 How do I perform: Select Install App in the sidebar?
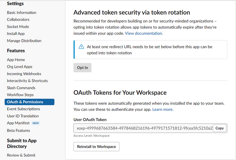[16, 34]
